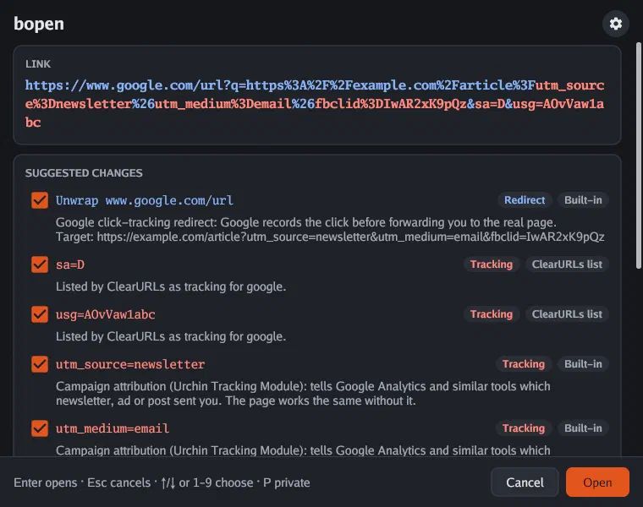Click Built-in badge on utm_source=newsletter row

(x=583, y=363)
